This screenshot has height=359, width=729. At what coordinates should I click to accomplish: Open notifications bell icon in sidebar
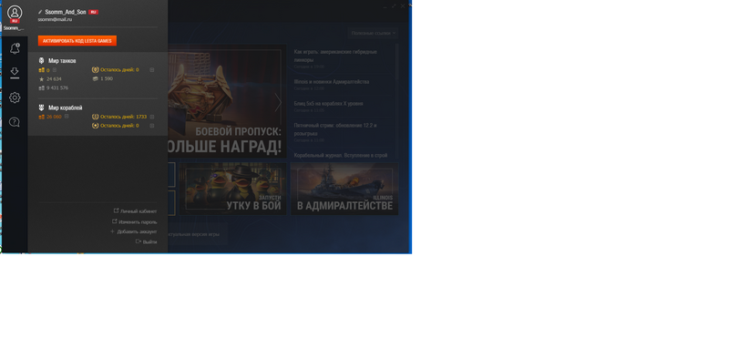(15, 48)
